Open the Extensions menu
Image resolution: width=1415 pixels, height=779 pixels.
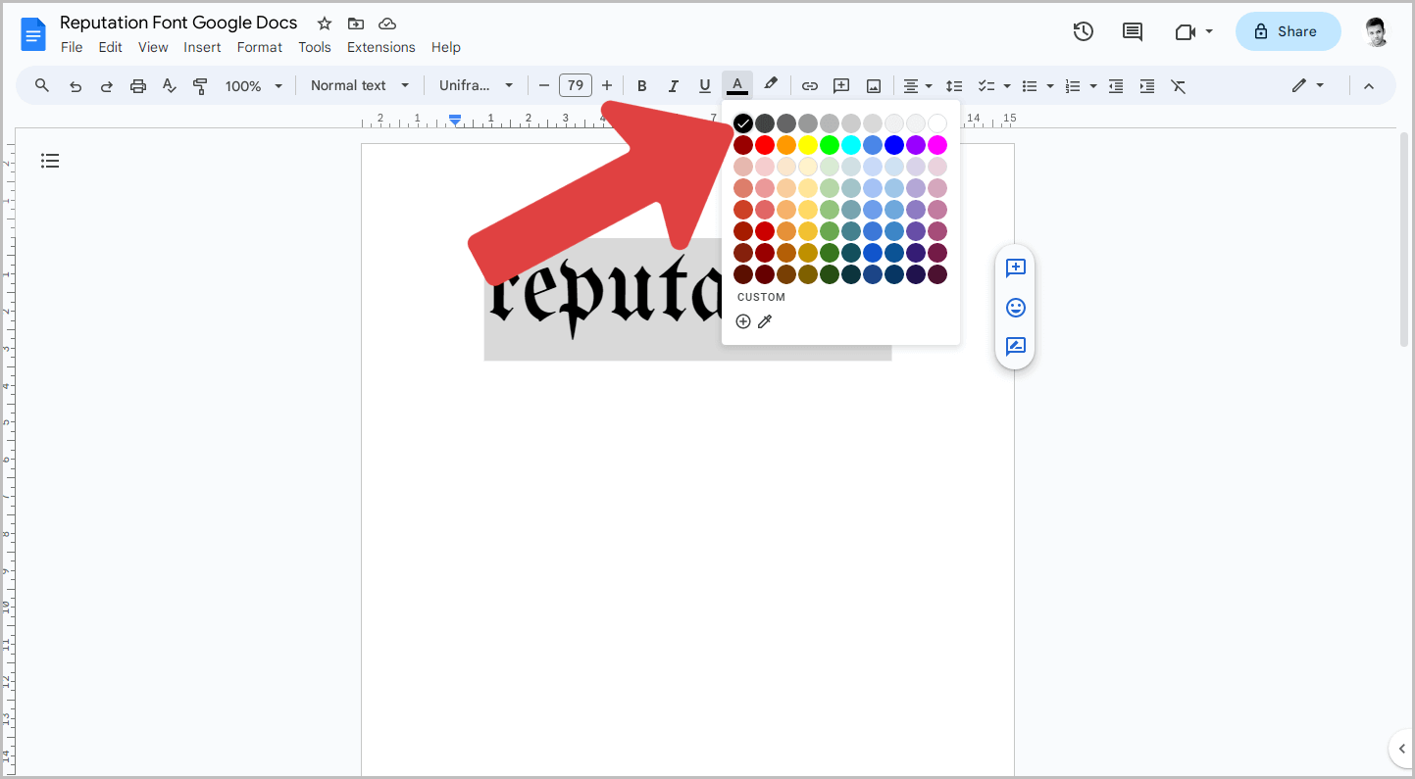(380, 47)
